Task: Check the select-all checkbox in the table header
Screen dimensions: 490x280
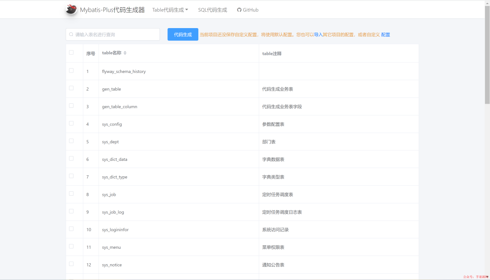Action: point(71,52)
